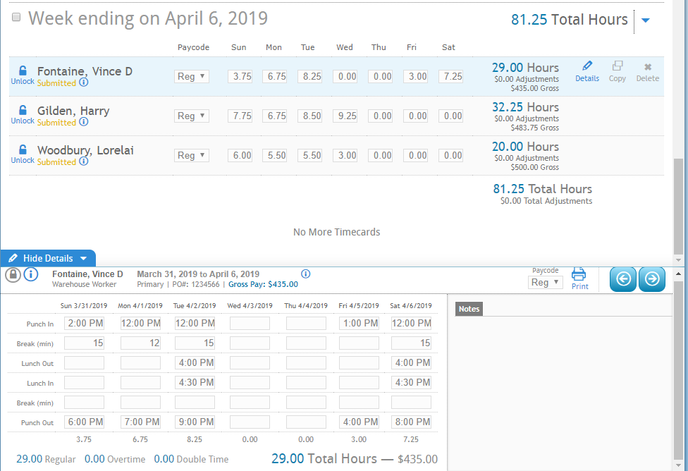The image size is (688, 471).
Task: Click the lock icon in details header
Action: coord(13,274)
